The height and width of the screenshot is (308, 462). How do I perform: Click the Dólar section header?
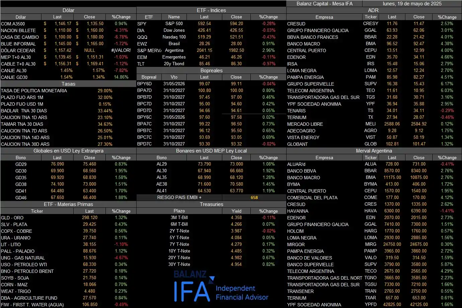click(x=68, y=10)
